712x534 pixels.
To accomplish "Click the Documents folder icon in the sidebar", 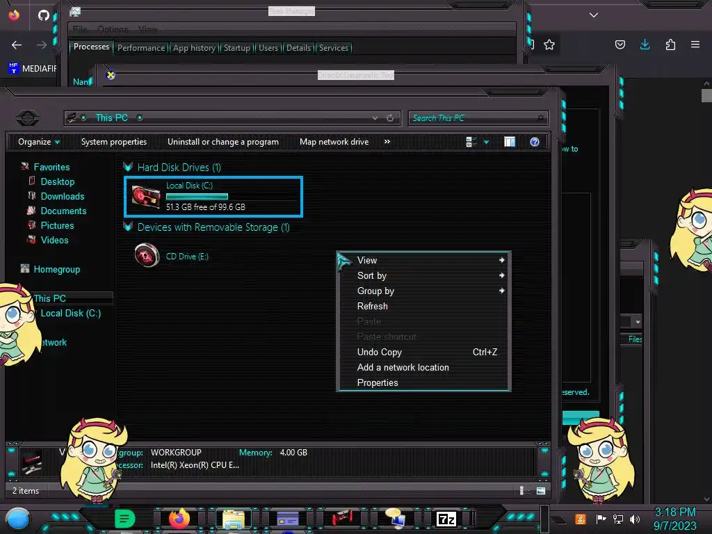I will 31,211.
